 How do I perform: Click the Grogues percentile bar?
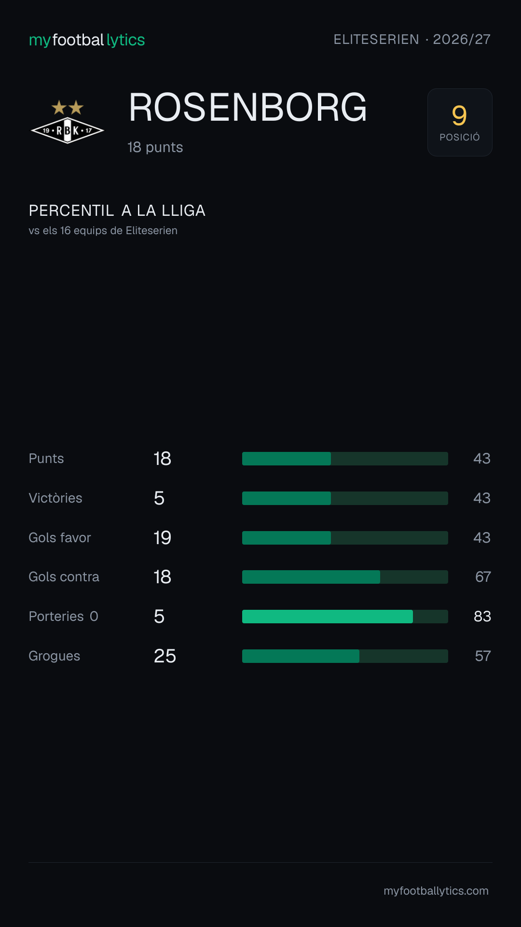tap(345, 656)
